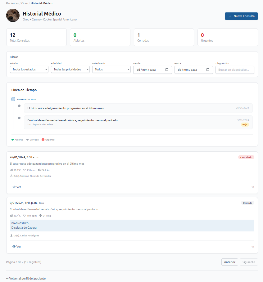Expand the Prioridad filter dropdown
This screenshot has height=282, width=263.
[x=70, y=69]
